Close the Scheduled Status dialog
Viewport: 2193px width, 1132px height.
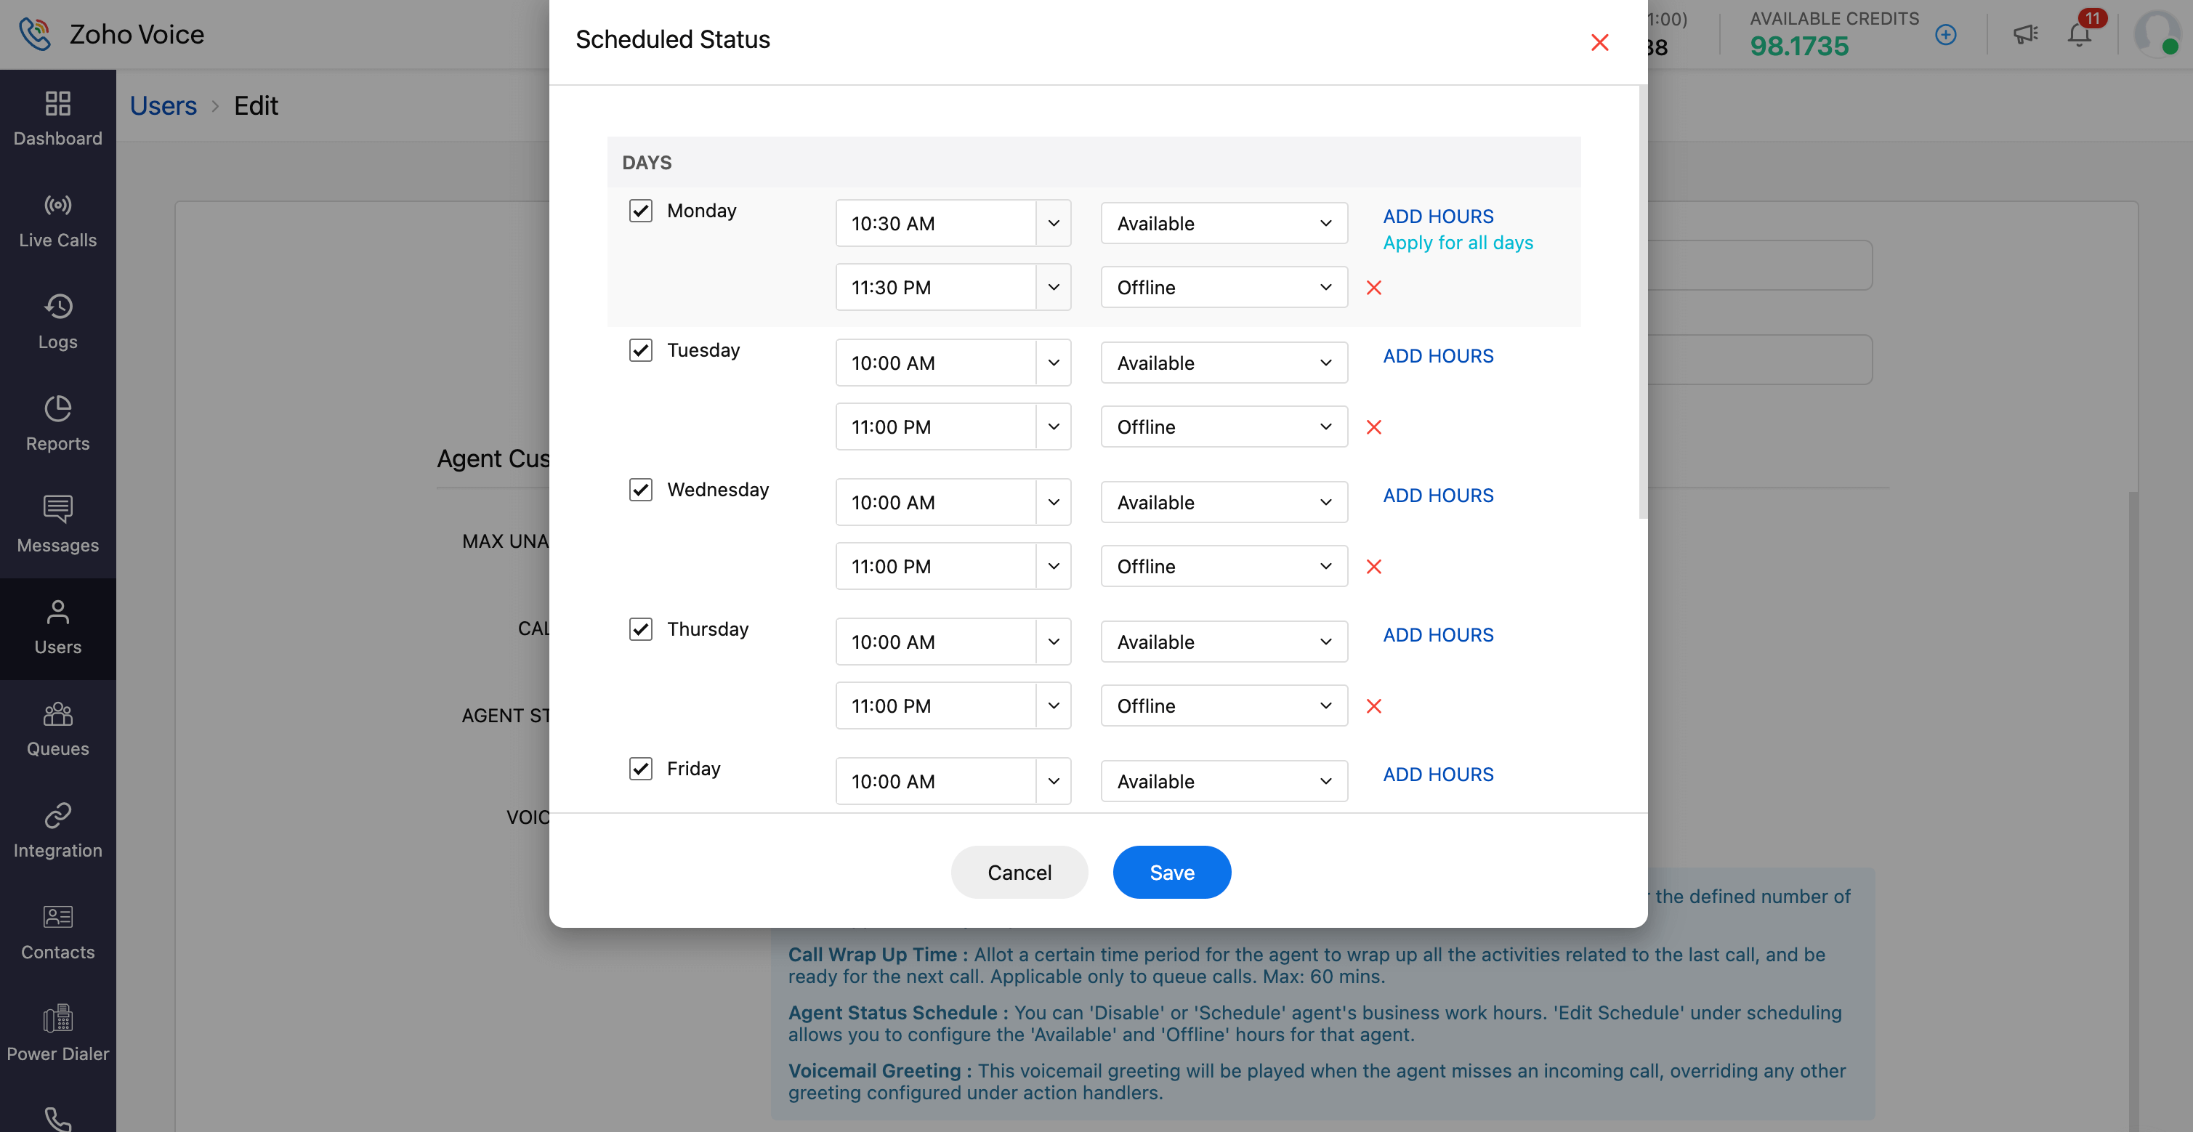pos(1599,43)
